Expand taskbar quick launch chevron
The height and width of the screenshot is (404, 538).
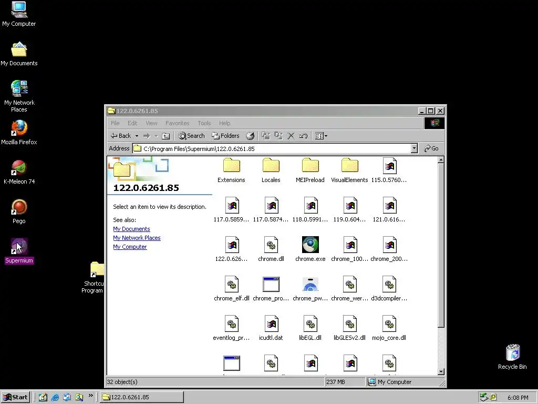pyautogui.click(x=90, y=396)
